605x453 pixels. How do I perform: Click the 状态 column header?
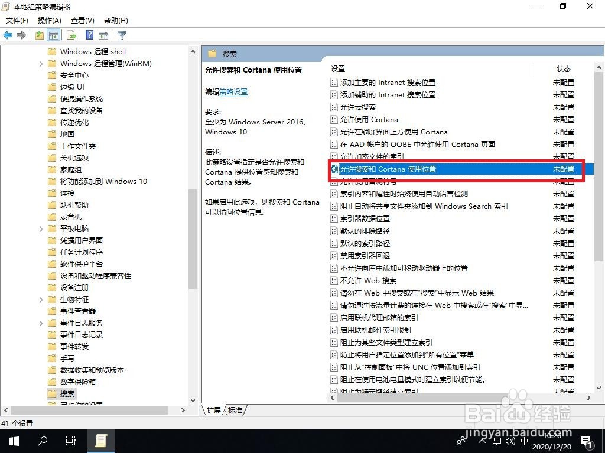(x=563, y=69)
